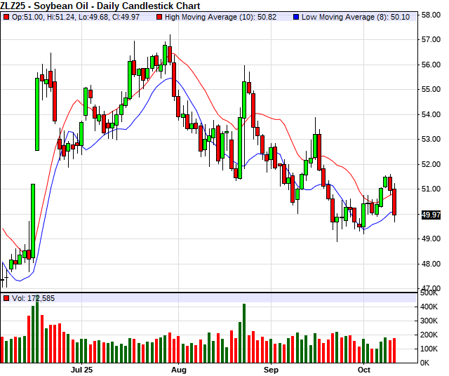Click the 48.00 price axis label
The image size is (449, 376).
pos(431,264)
